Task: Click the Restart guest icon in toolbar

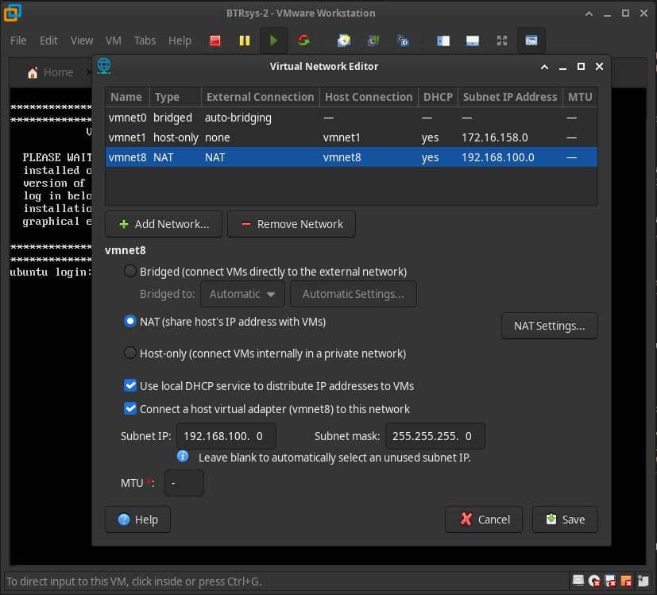Action: pos(303,41)
